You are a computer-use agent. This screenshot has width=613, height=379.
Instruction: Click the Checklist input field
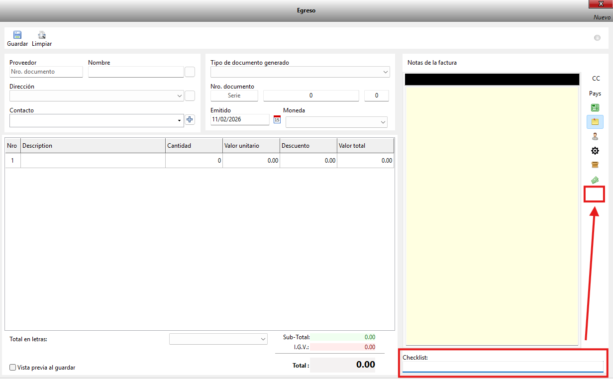point(503,367)
